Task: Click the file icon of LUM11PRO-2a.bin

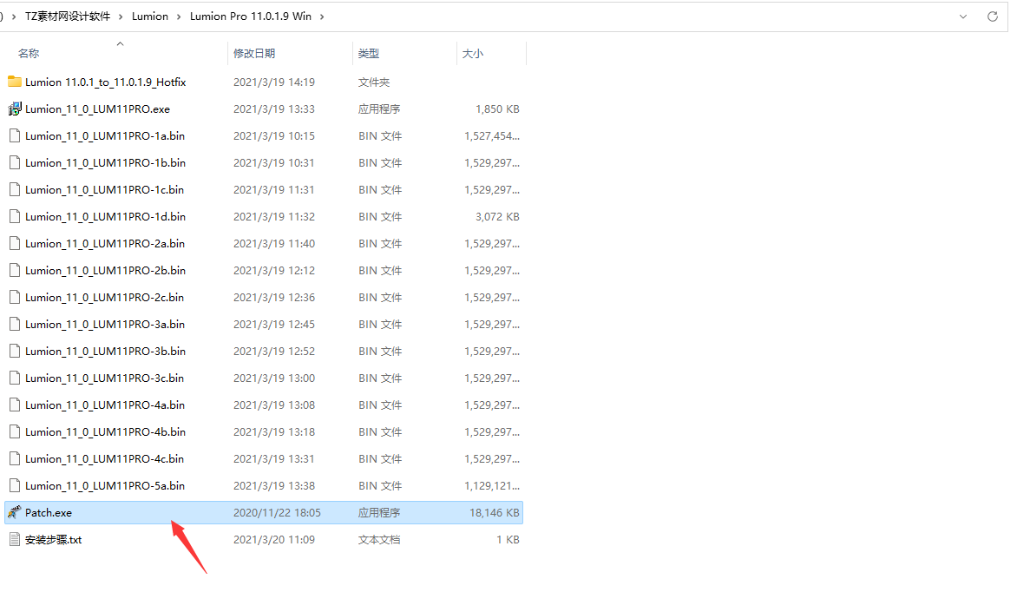Action: [14, 243]
